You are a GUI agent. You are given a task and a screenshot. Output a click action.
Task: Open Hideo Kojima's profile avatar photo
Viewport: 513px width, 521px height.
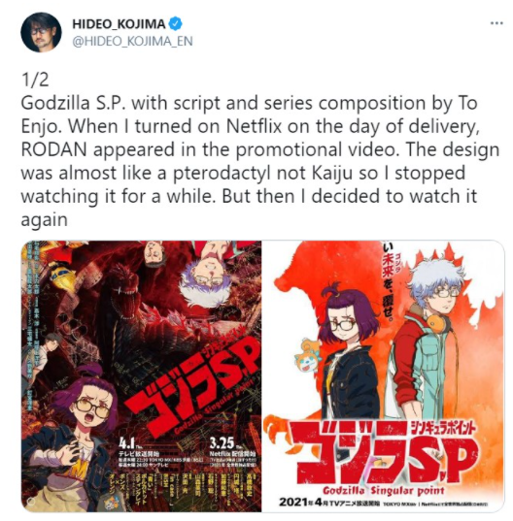click(x=41, y=32)
